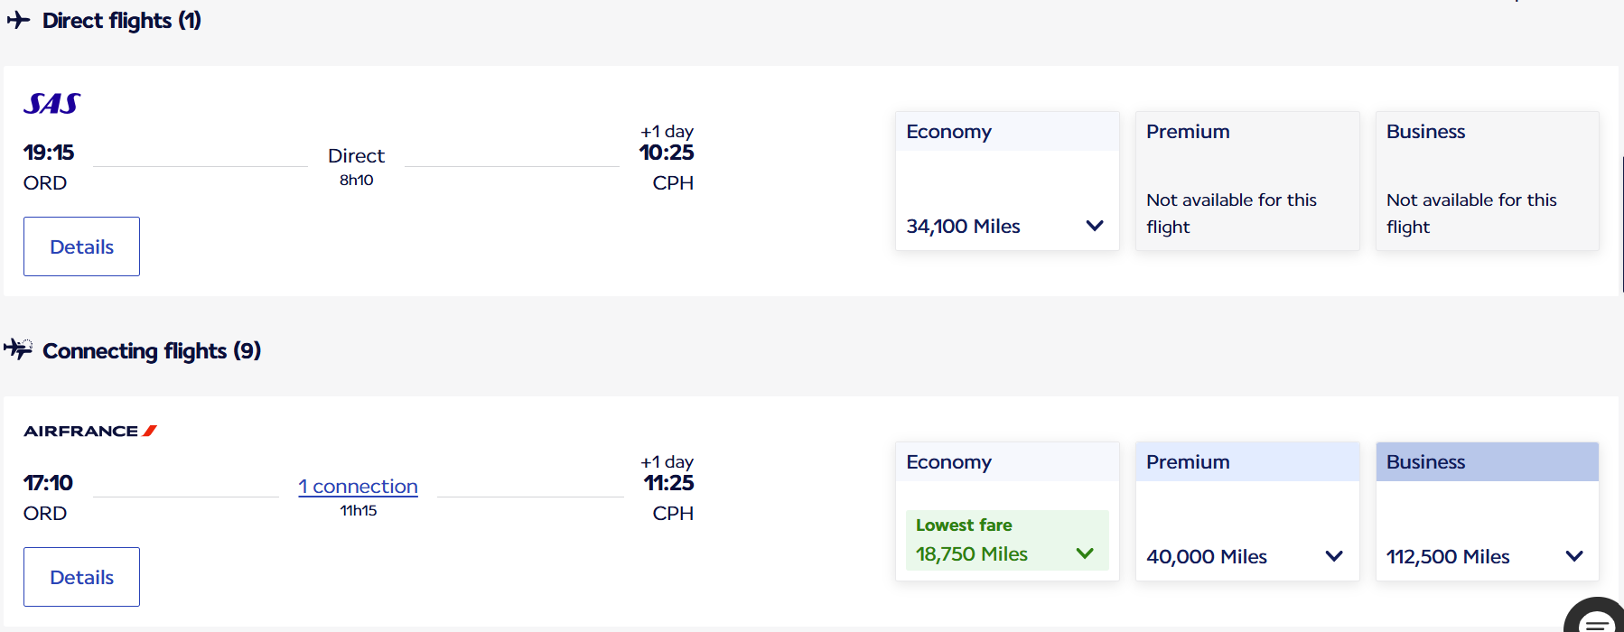Expand the 18,750 Miles lowest fare dropdown

1086,553
